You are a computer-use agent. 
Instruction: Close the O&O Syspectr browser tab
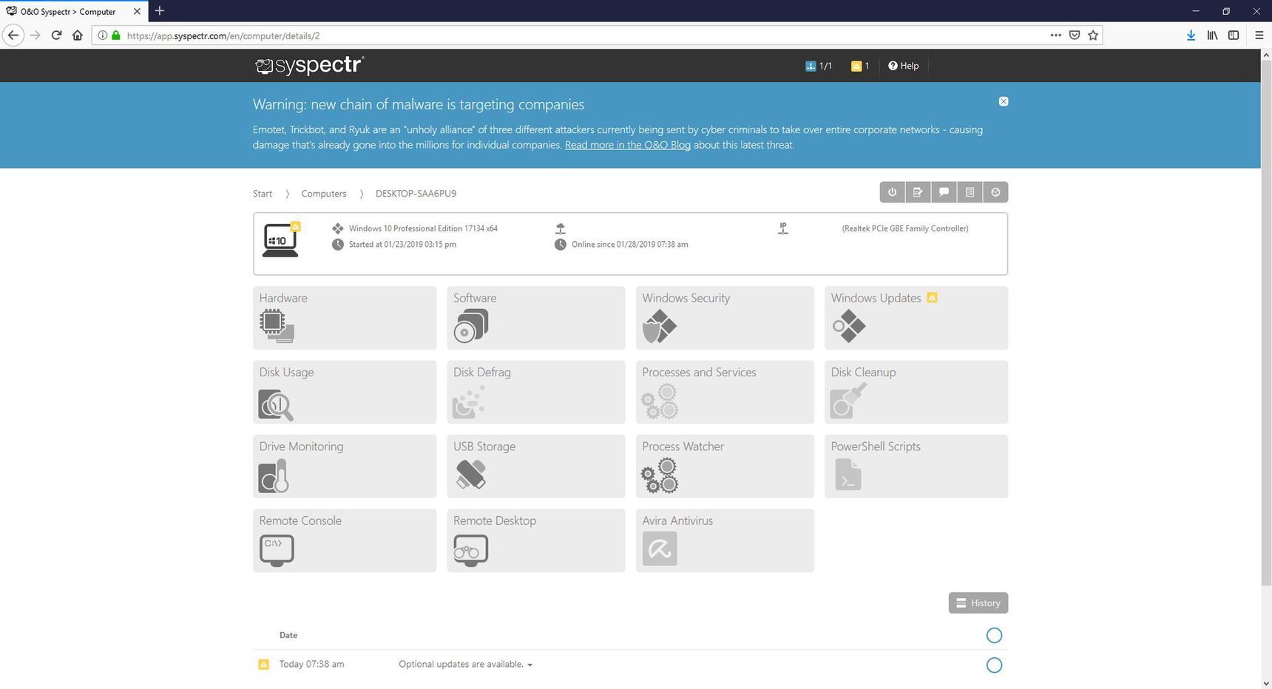(x=137, y=12)
